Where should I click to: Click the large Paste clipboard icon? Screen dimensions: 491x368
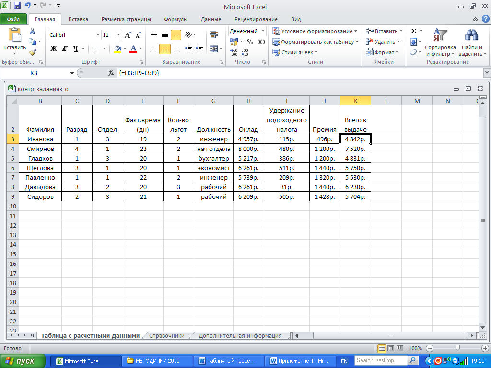[14, 34]
